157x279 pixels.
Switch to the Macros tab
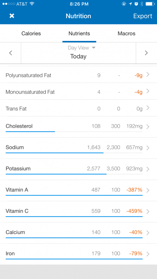point(126,33)
